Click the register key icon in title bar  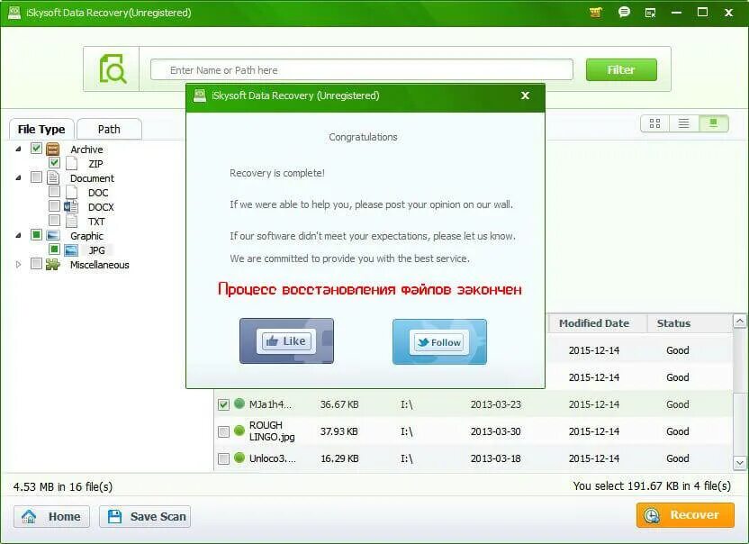tap(650, 13)
